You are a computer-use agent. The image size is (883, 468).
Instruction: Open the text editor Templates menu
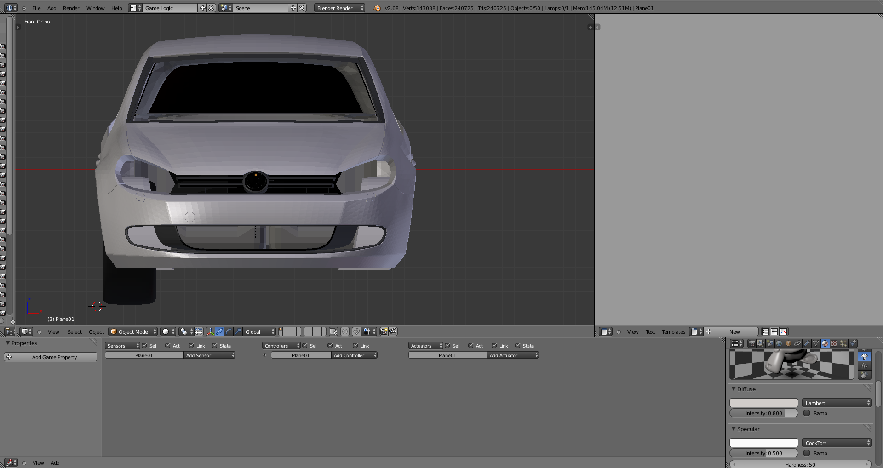(673, 331)
